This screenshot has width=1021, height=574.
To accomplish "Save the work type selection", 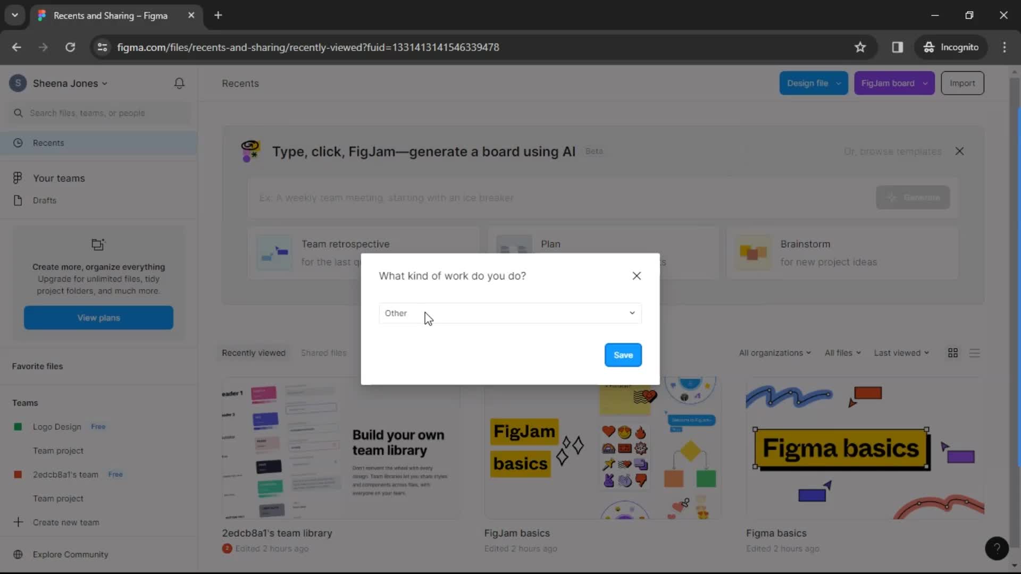I will click(623, 354).
